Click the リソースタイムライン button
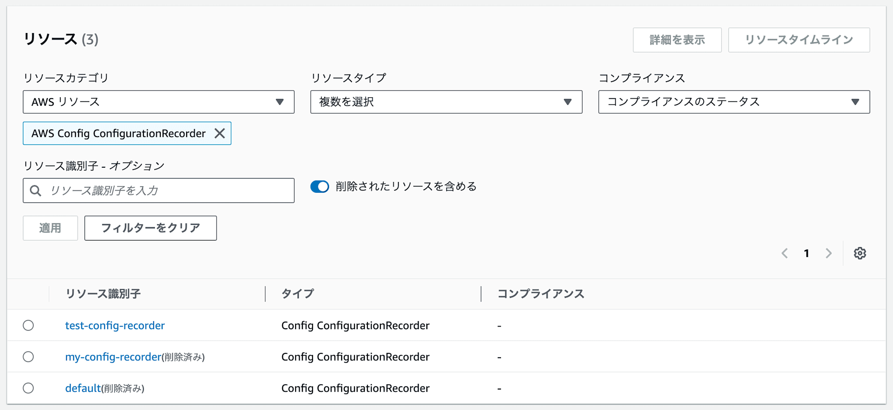Viewport: 893px width, 410px height. pos(799,40)
